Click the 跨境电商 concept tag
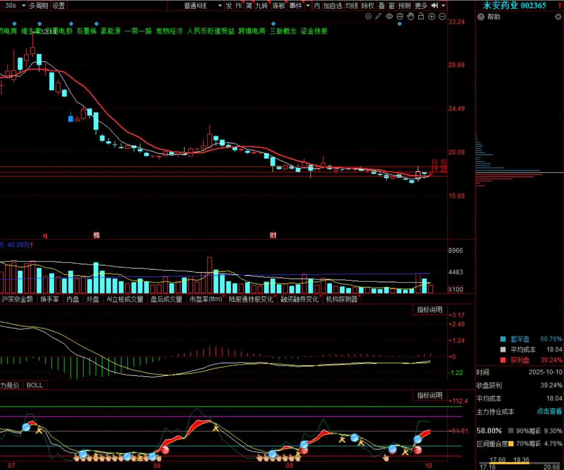This screenshot has width=564, height=470. point(252,31)
